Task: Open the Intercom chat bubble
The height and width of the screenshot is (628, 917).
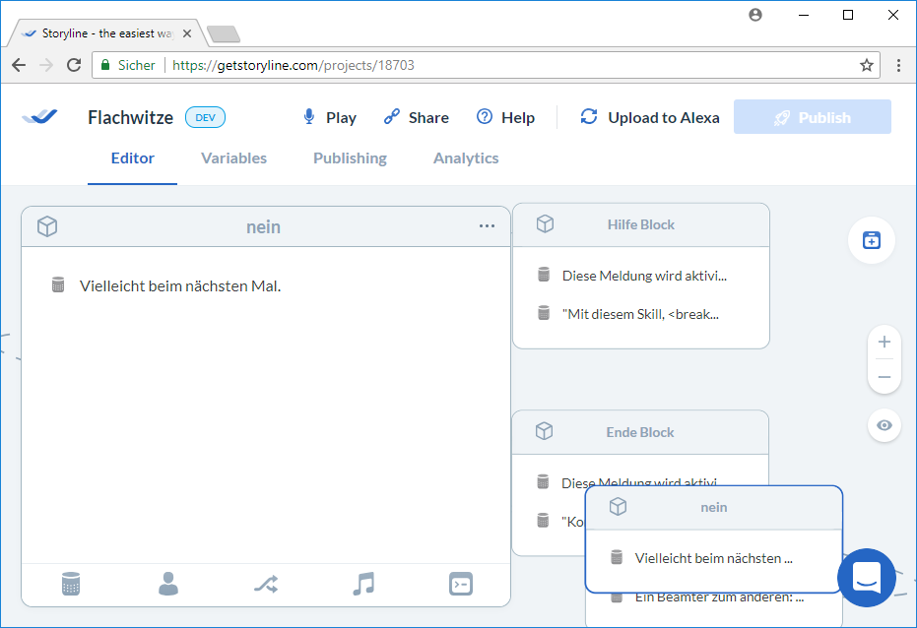Action: [866, 578]
